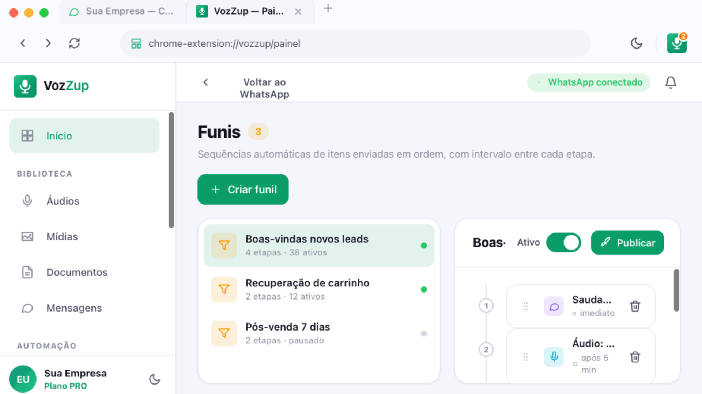Click message icon of Sauda... step
Viewport: 702px width, 394px height.
[x=554, y=306]
